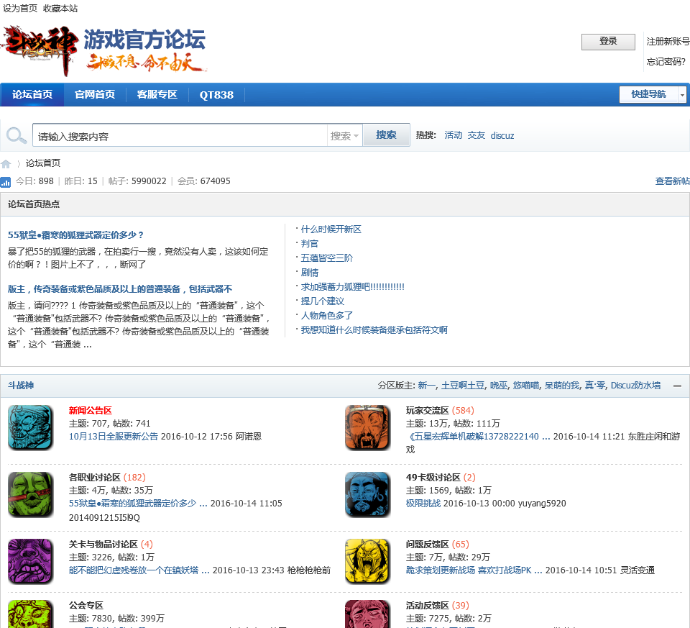Open moderator Discuz防水墙 profile

pyautogui.click(x=635, y=386)
